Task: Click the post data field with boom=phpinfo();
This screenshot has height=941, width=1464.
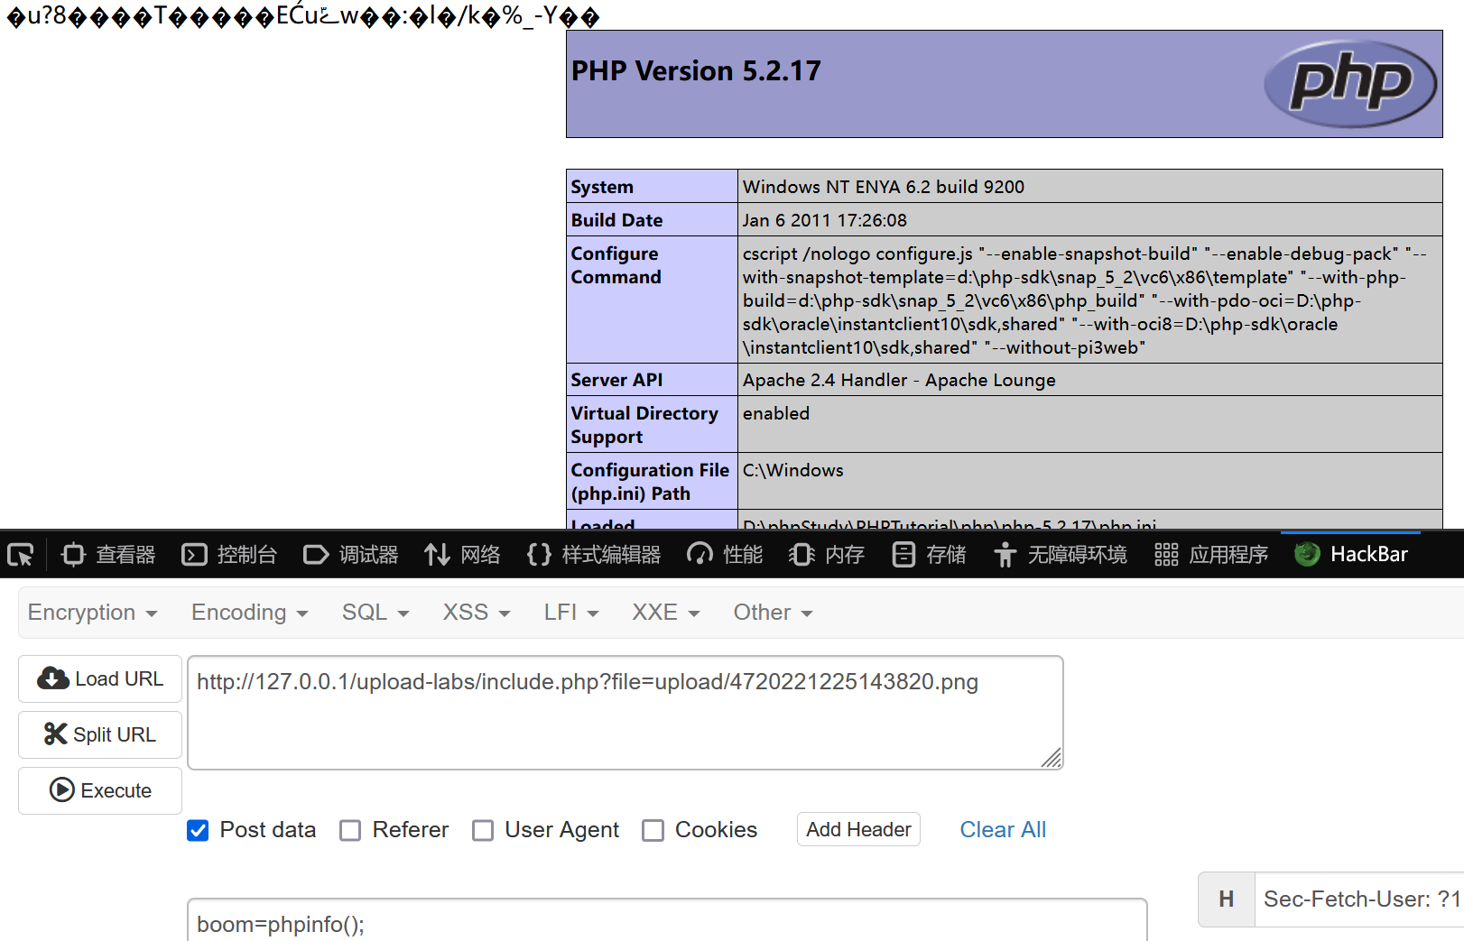Action: pos(667,920)
